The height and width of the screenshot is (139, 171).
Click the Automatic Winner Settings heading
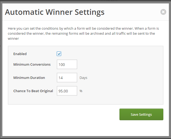coord(55,12)
